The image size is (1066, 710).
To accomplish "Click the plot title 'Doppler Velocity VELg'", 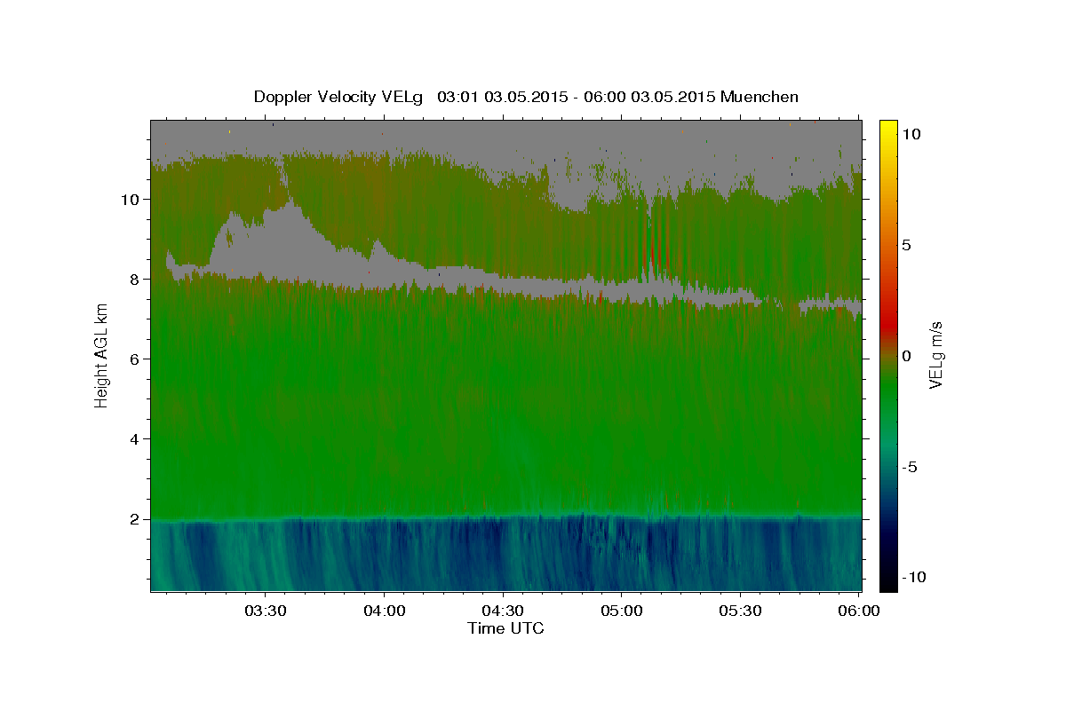I will tap(340, 97).
